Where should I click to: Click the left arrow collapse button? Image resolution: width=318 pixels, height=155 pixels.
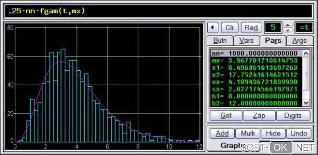[213, 27]
